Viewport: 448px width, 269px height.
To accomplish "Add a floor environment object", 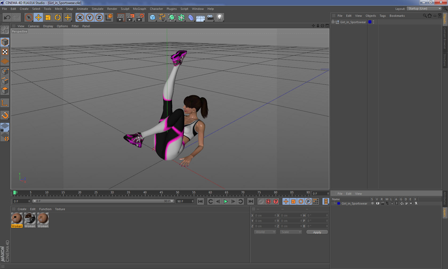I will click(201, 18).
